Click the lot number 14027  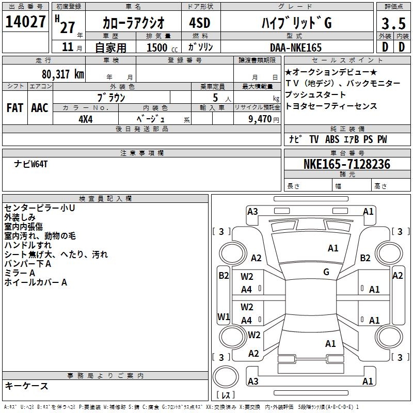[25, 22]
